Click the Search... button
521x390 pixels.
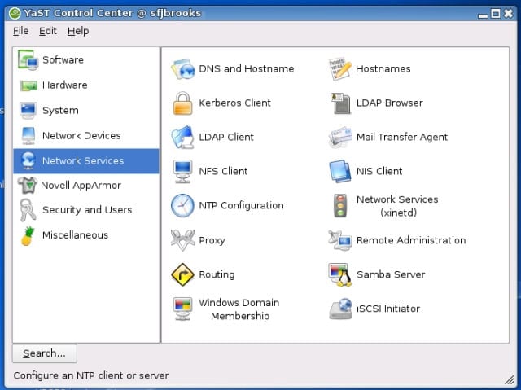[45, 353]
